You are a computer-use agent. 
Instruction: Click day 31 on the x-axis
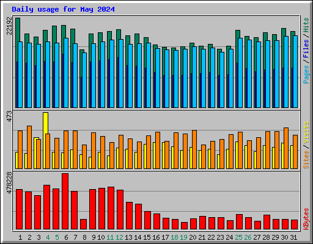click(x=293, y=237)
